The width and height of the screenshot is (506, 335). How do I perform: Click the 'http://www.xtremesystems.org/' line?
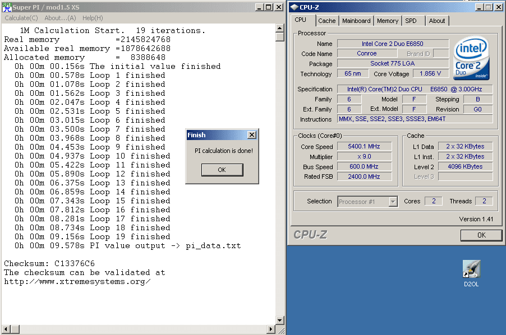(x=77, y=282)
